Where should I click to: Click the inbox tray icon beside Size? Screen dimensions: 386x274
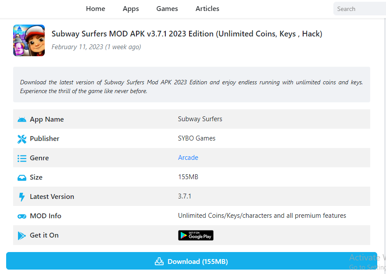pyautogui.click(x=22, y=178)
